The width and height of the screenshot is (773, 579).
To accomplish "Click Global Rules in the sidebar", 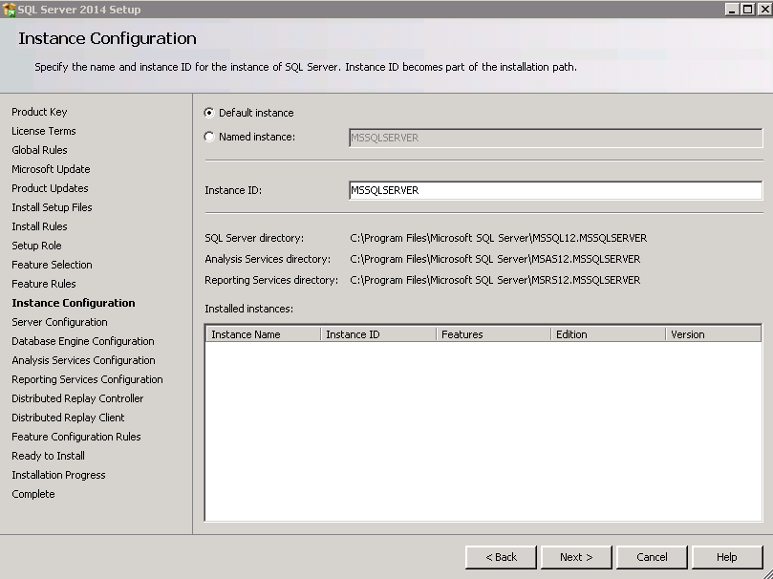I will click(39, 150).
